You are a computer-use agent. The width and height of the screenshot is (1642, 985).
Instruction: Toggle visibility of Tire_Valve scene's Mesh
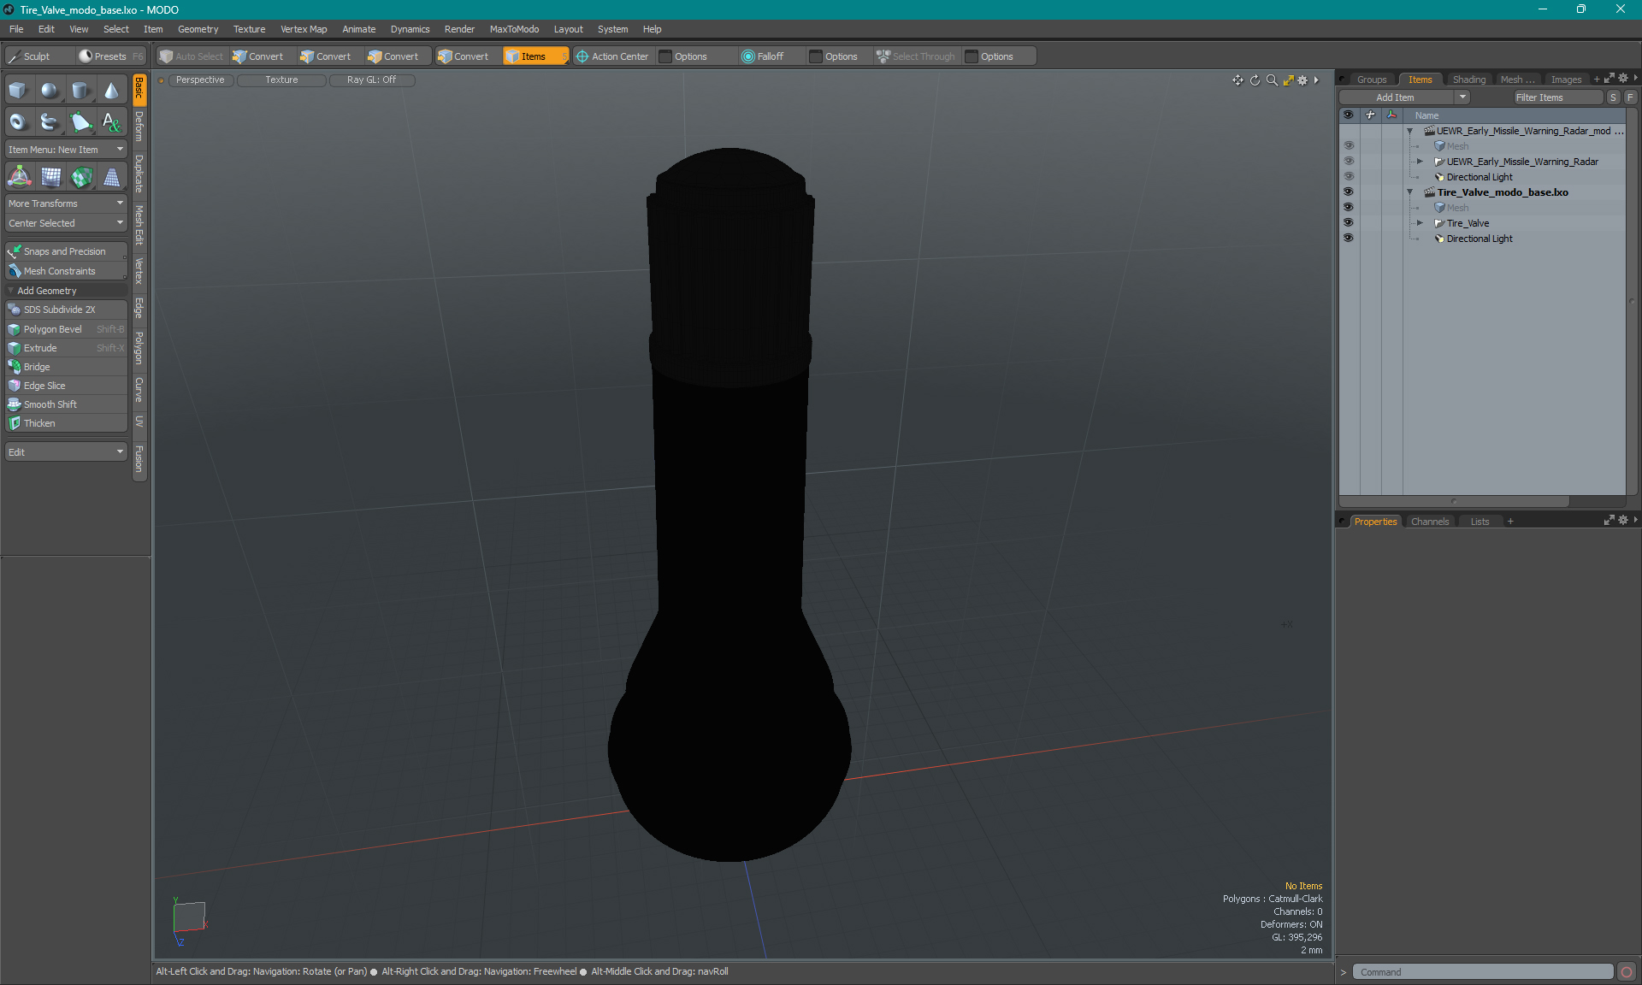1349,208
